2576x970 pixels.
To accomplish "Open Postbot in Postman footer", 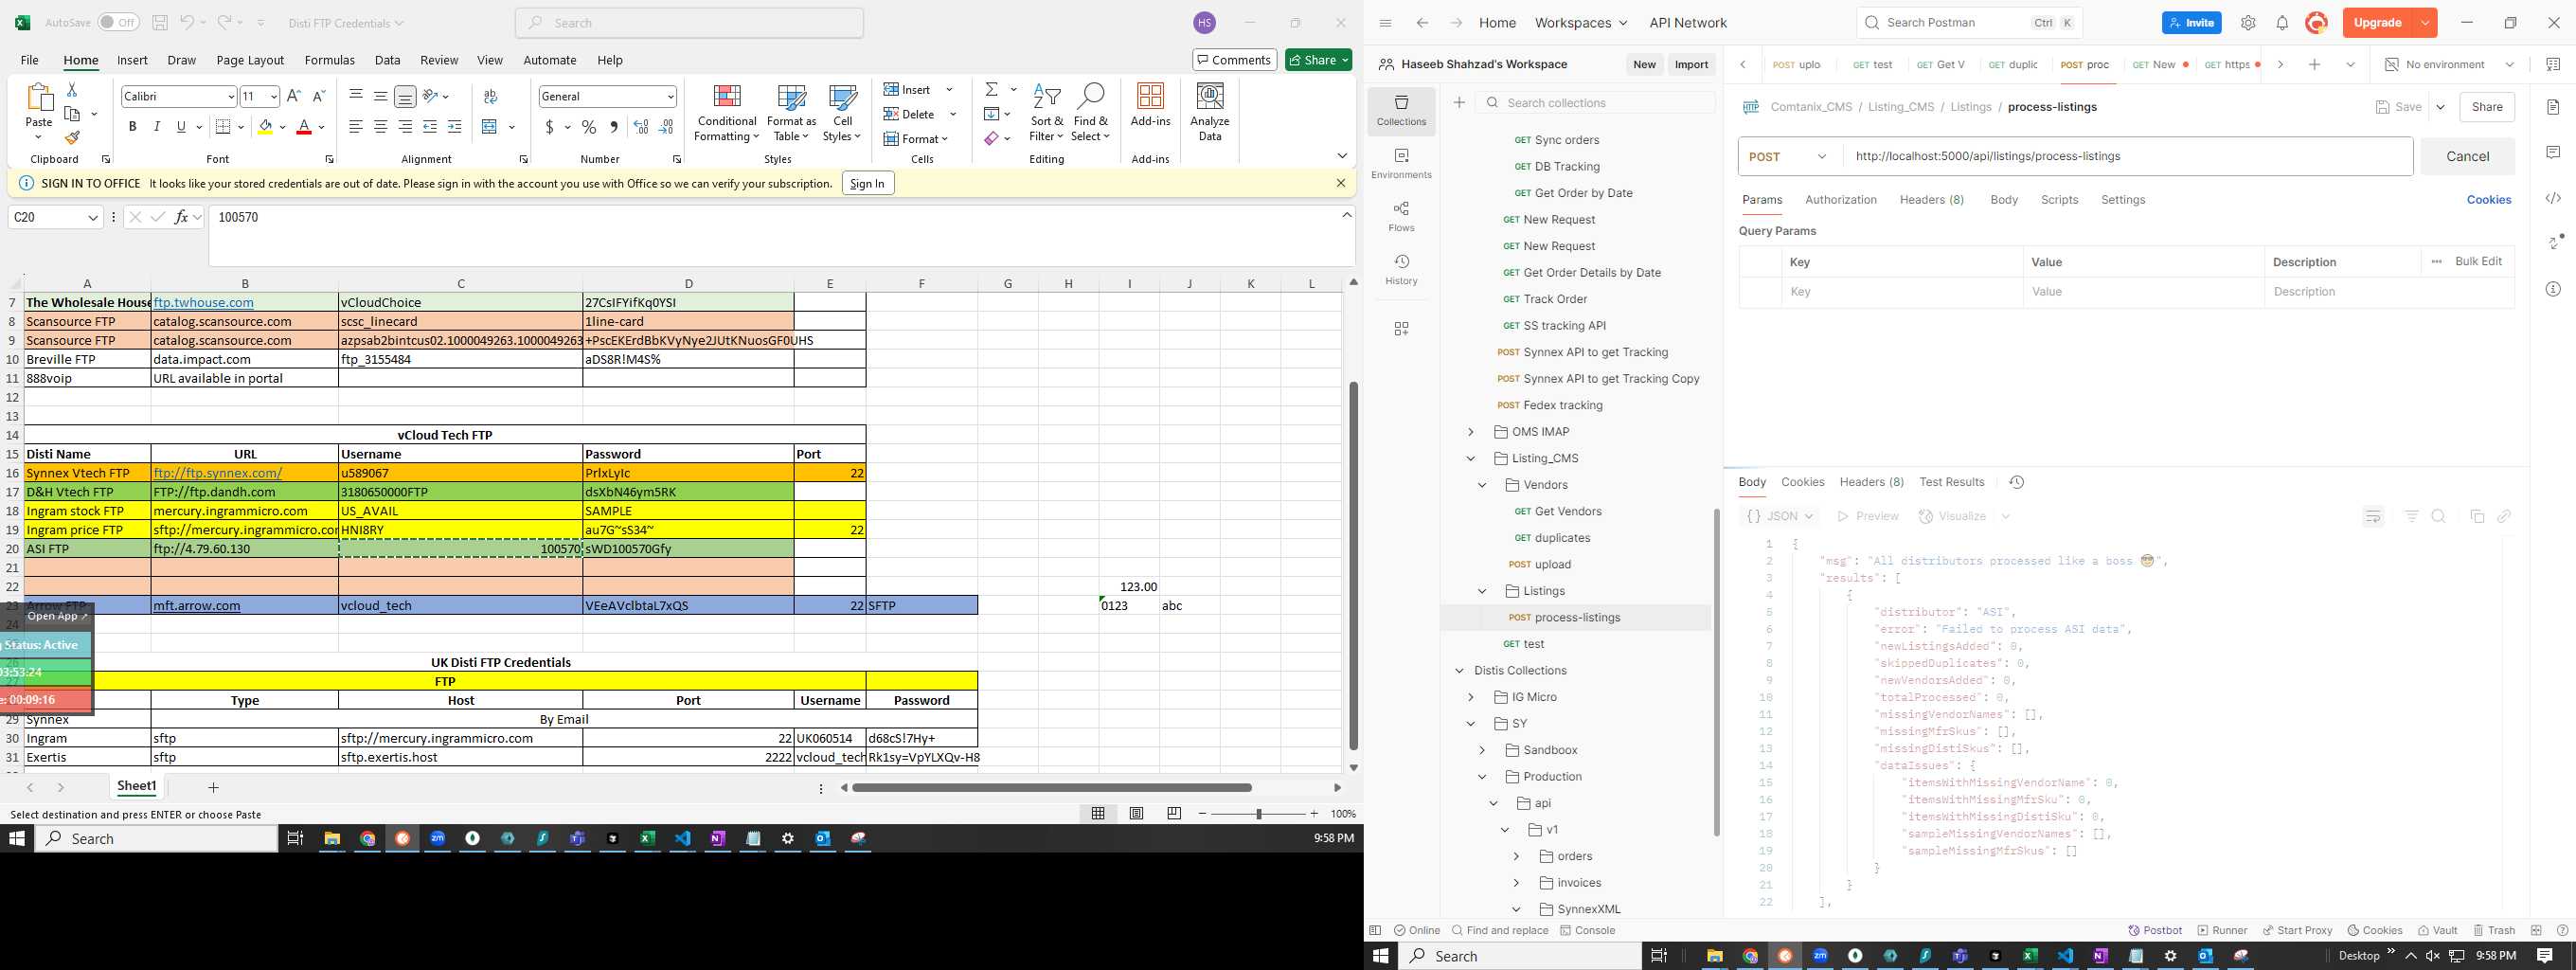I will click(2156, 930).
